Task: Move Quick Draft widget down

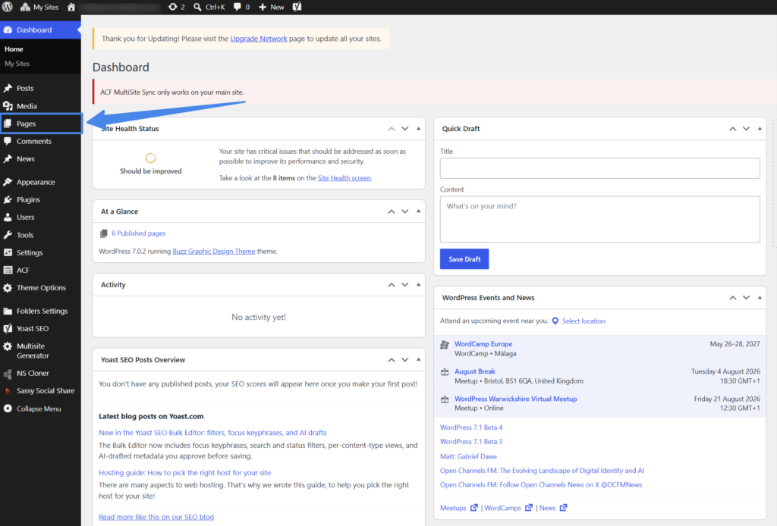Action: pyautogui.click(x=746, y=129)
